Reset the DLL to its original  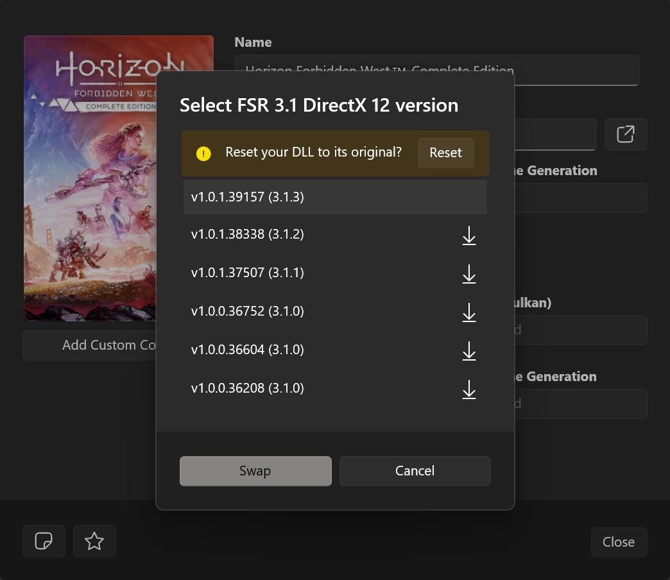(445, 153)
